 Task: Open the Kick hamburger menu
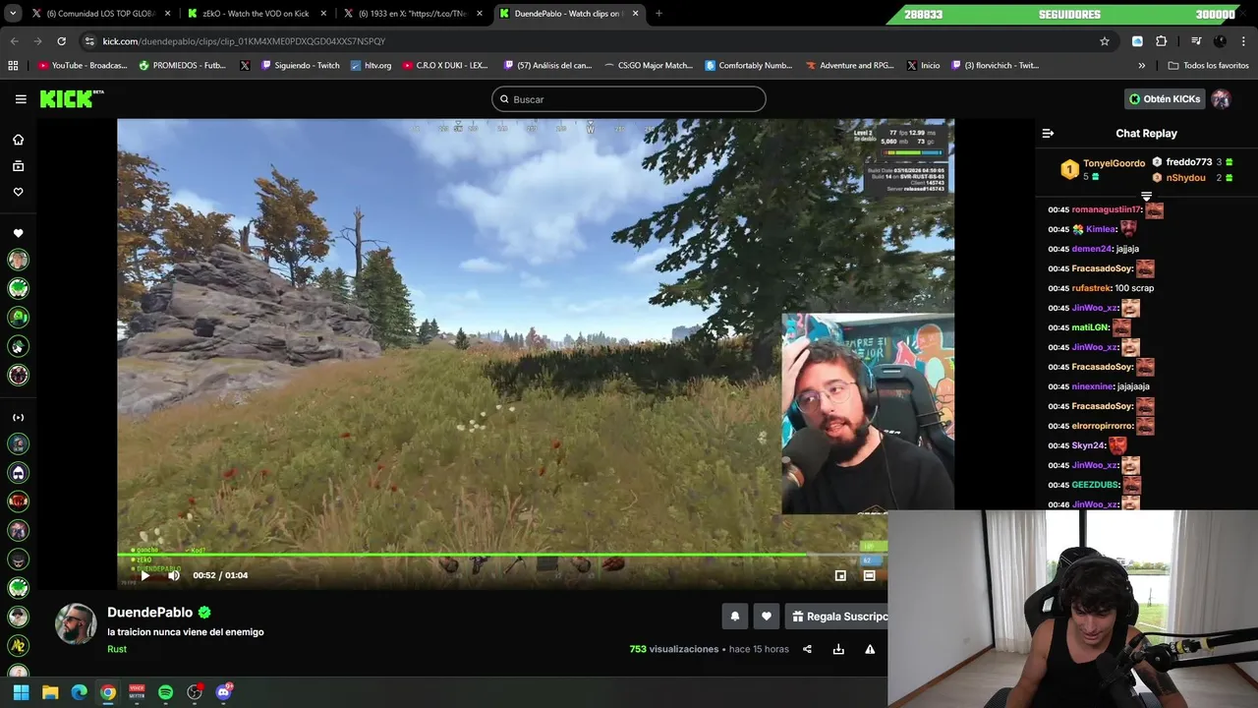pos(21,99)
